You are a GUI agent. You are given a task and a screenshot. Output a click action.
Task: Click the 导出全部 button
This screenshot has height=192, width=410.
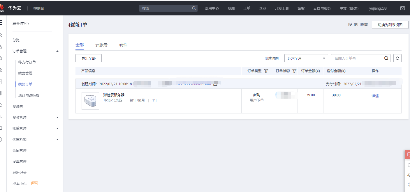point(89,58)
